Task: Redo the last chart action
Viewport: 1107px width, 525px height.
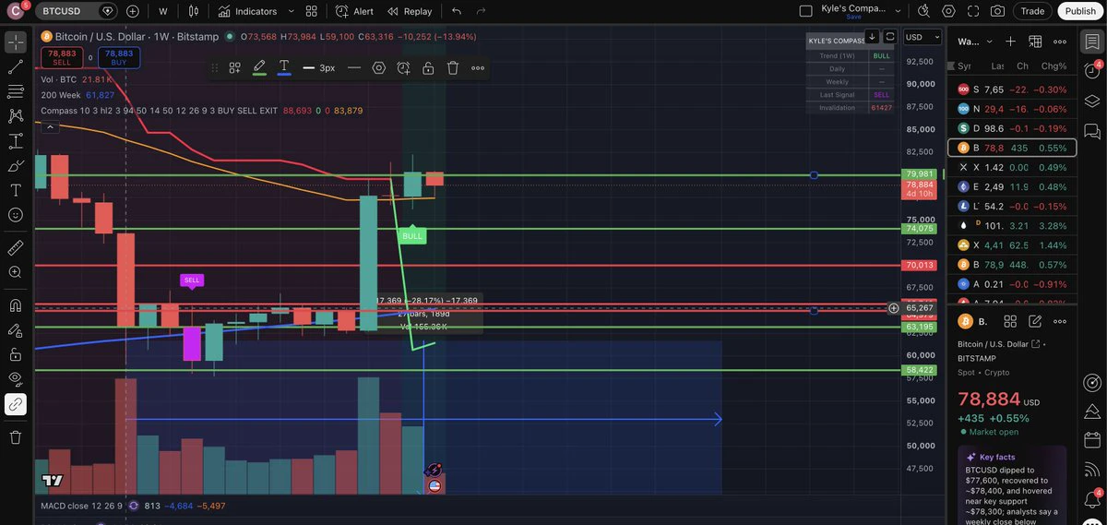Action: (481, 11)
